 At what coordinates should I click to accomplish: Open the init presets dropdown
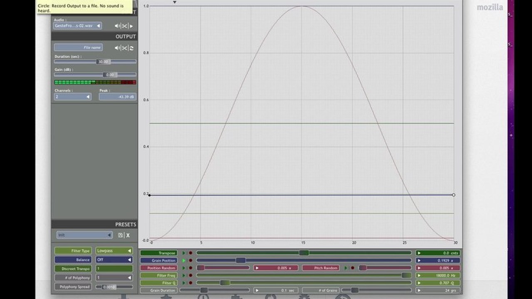pyautogui.click(x=85, y=235)
